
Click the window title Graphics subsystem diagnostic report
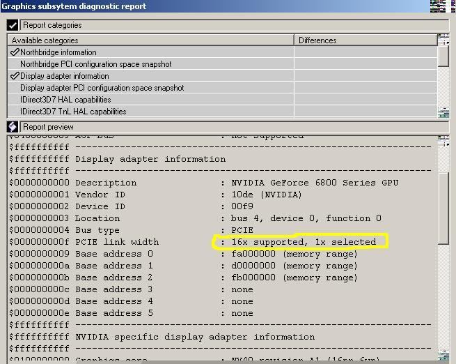74,6
